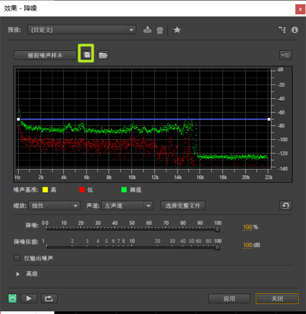
Task: Click the red 低 noise floor swatch
Action: (x=82, y=190)
